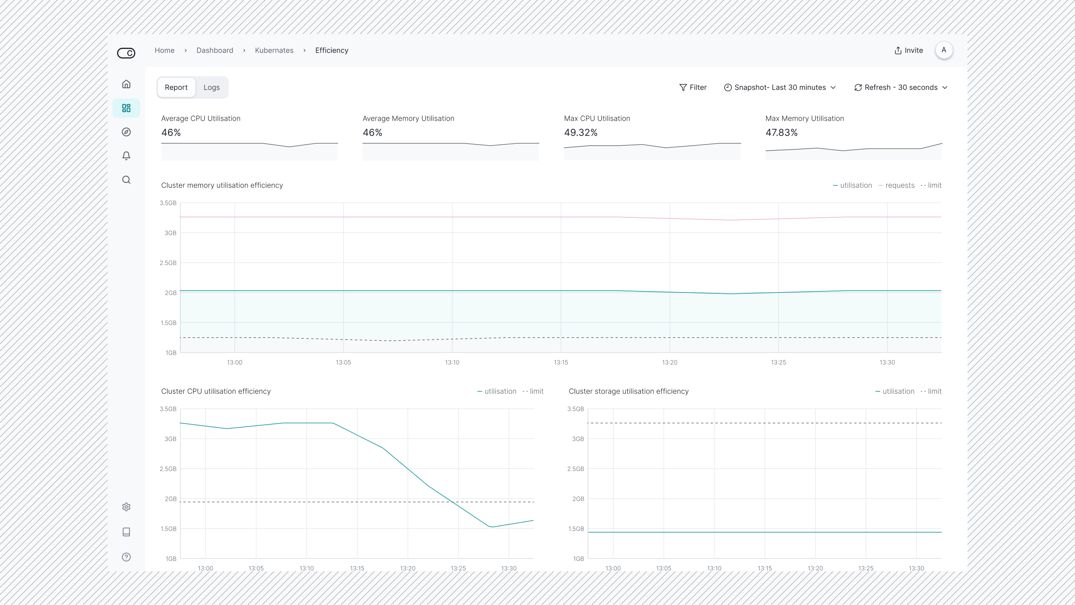Select the Report tab
This screenshot has width=1075, height=605.
point(176,87)
